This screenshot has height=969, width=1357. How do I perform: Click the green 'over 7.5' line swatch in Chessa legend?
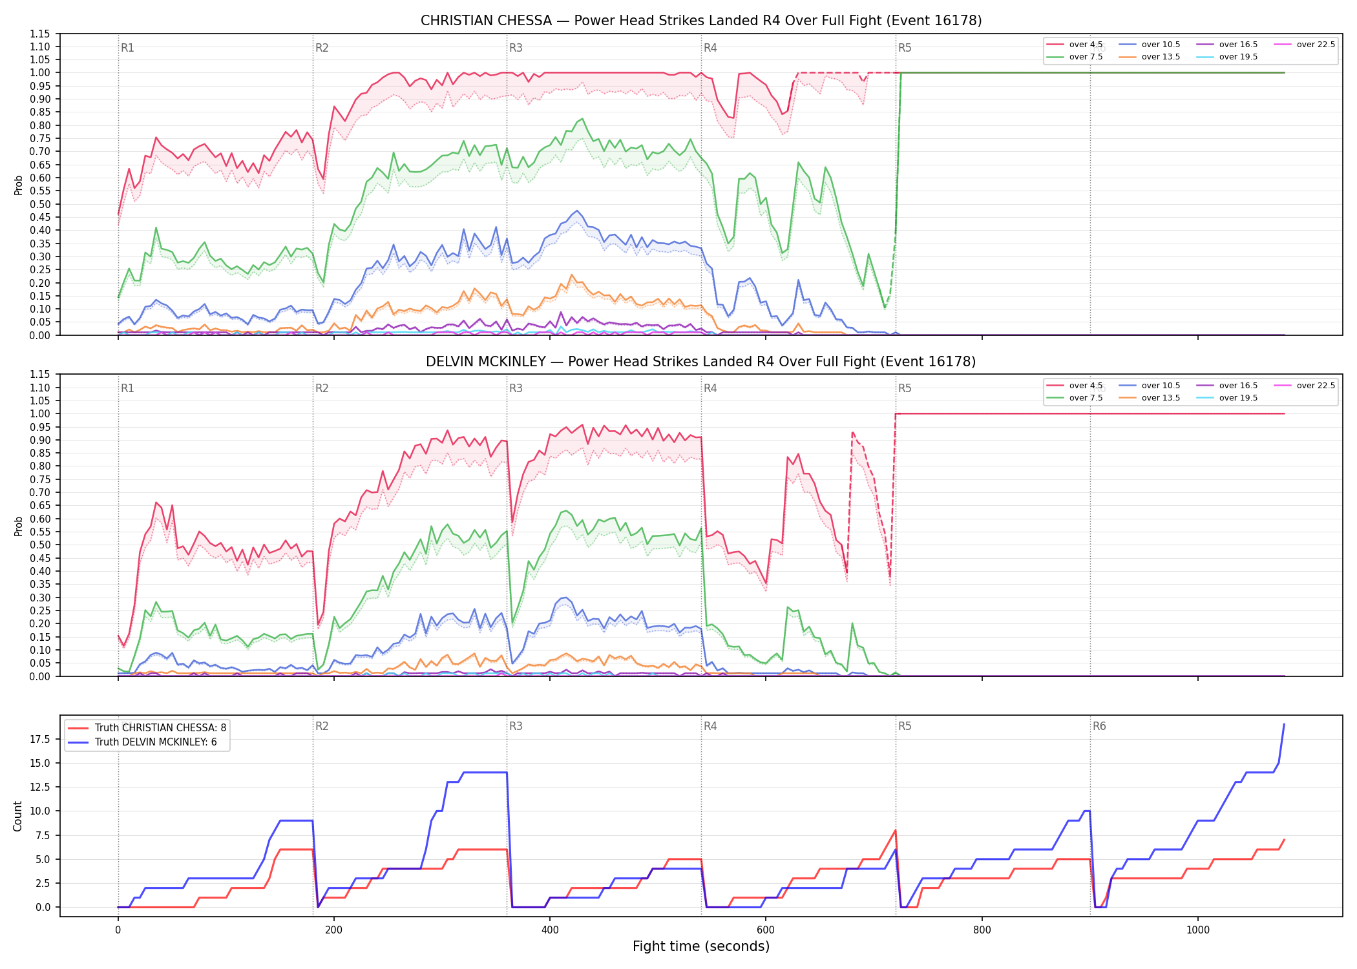point(1055,57)
